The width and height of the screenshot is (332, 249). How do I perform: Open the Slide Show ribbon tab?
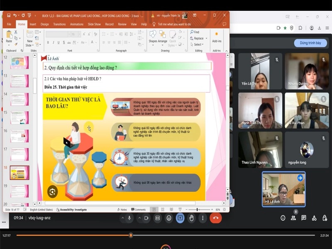94,24
